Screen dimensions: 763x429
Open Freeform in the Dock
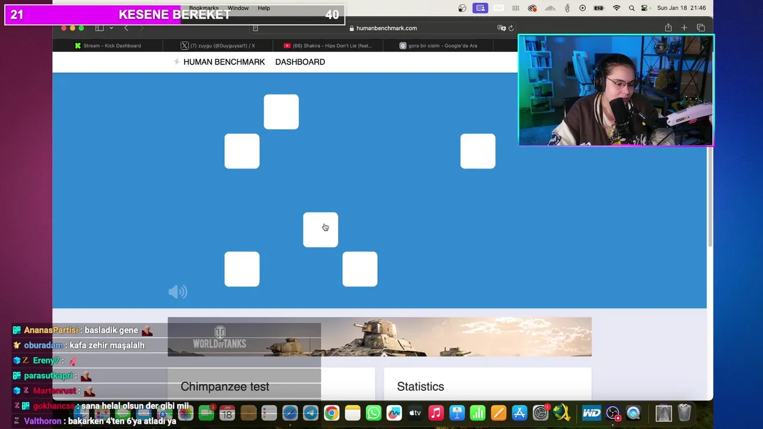394,413
